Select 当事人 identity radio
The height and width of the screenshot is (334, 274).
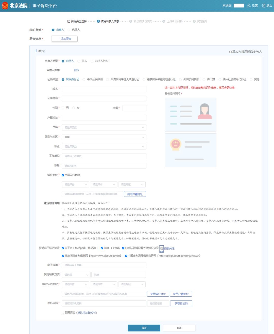[x=53, y=30]
